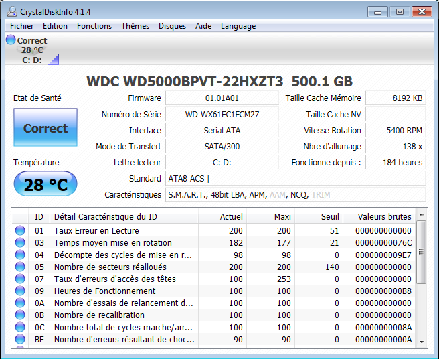
Task: Click raw value 0000000000B8
Action: coord(383,291)
